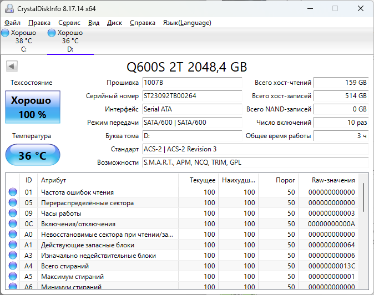Select row Всего стираний

(182, 266)
